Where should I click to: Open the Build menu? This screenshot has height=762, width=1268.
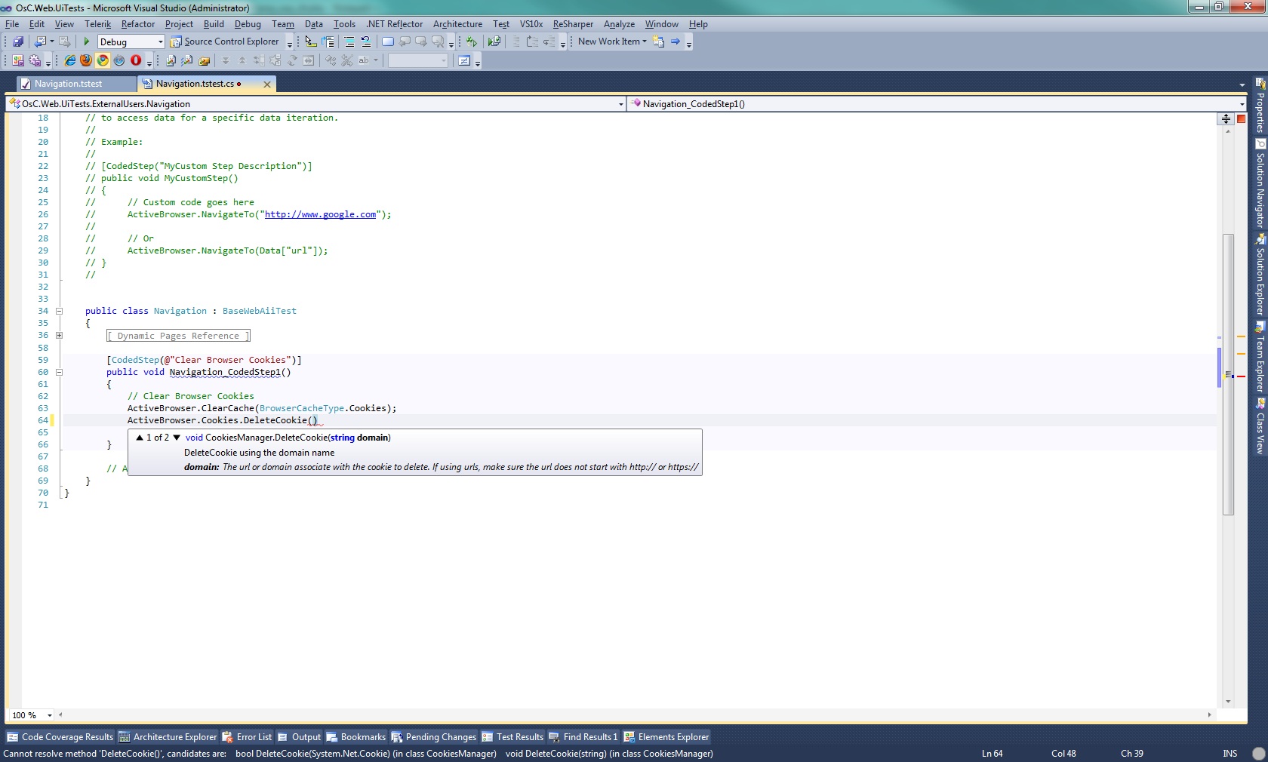tap(214, 24)
